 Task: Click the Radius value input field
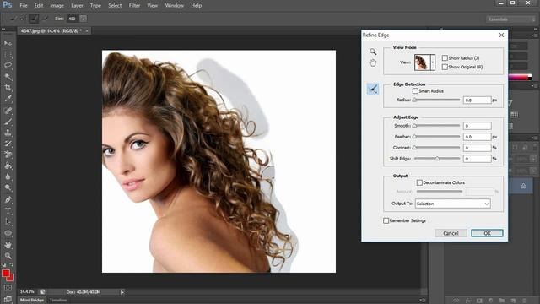click(x=478, y=100)
